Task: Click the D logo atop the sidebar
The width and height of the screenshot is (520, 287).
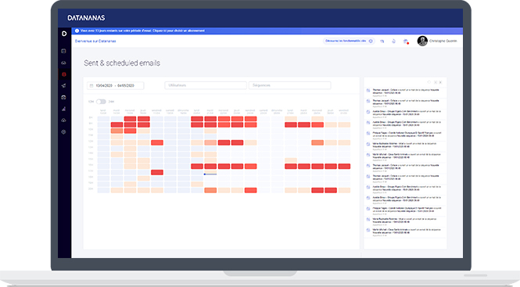Action: coord(64,34)
